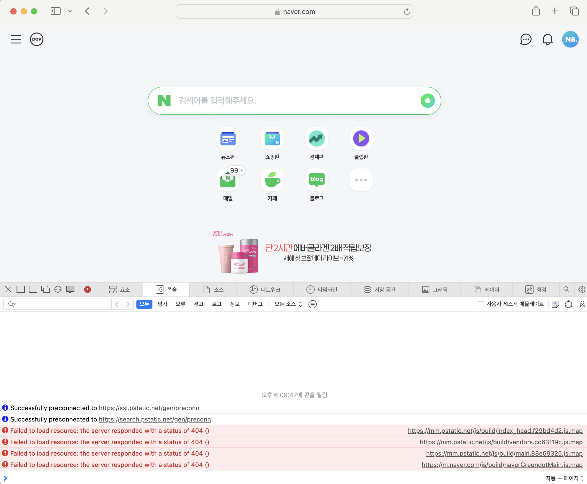Expand the 모든 소스 (All Sources) dropdown

click(x=288, y=304)
